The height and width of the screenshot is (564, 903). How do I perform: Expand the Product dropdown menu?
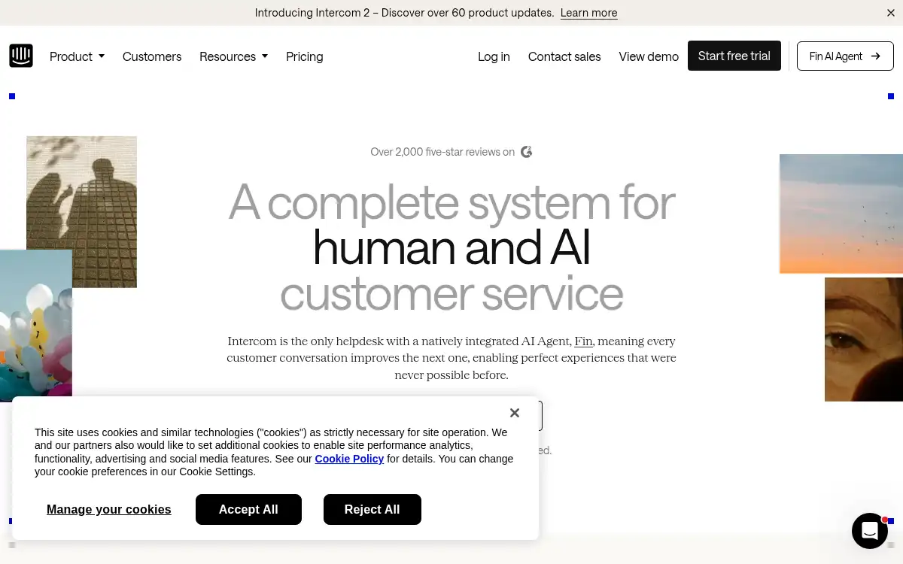77,56
